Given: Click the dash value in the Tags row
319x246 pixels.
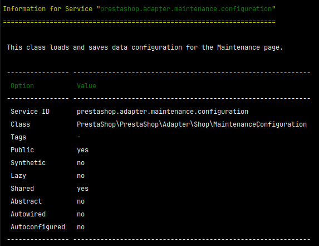Looking at the screenshot, I should pos(78,137).
